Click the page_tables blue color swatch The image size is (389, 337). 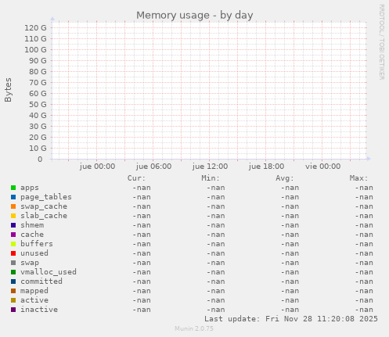point(13,197)
